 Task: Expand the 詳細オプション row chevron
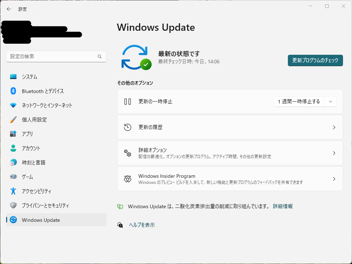(x=334, y=153)
